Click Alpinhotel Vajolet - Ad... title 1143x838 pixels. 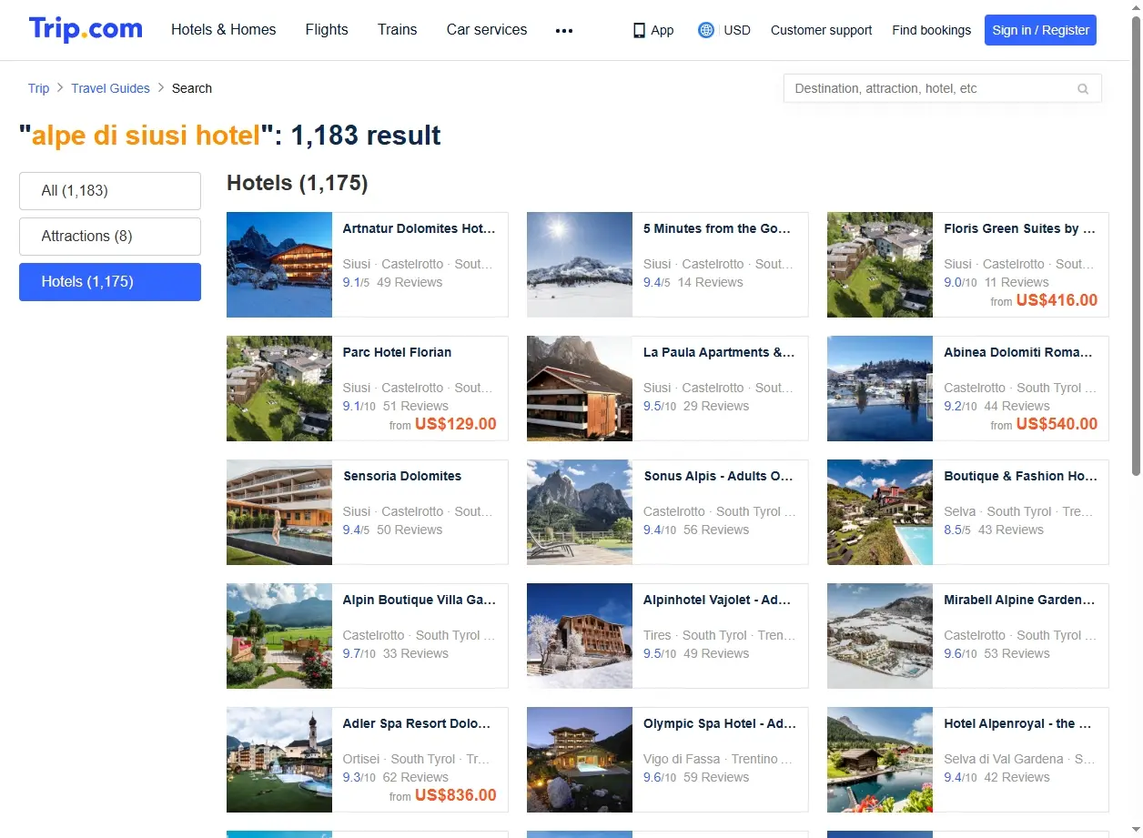coord(717,600)
